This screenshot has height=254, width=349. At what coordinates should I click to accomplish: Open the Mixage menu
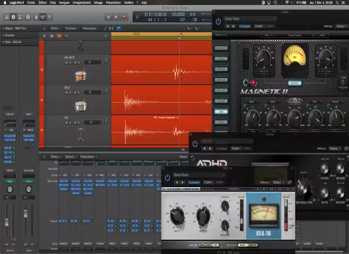[x=98, y=3]
